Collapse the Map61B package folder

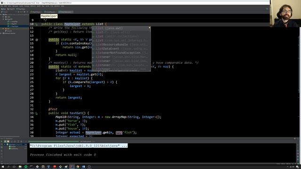3,19
